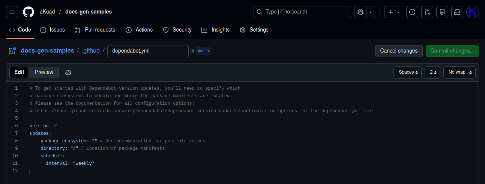Open the Spaces indent mode dropdown

pyautogui.click(x=407, y=72)
